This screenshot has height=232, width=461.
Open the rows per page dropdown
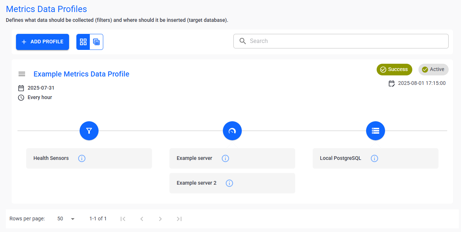pos(66,219)
